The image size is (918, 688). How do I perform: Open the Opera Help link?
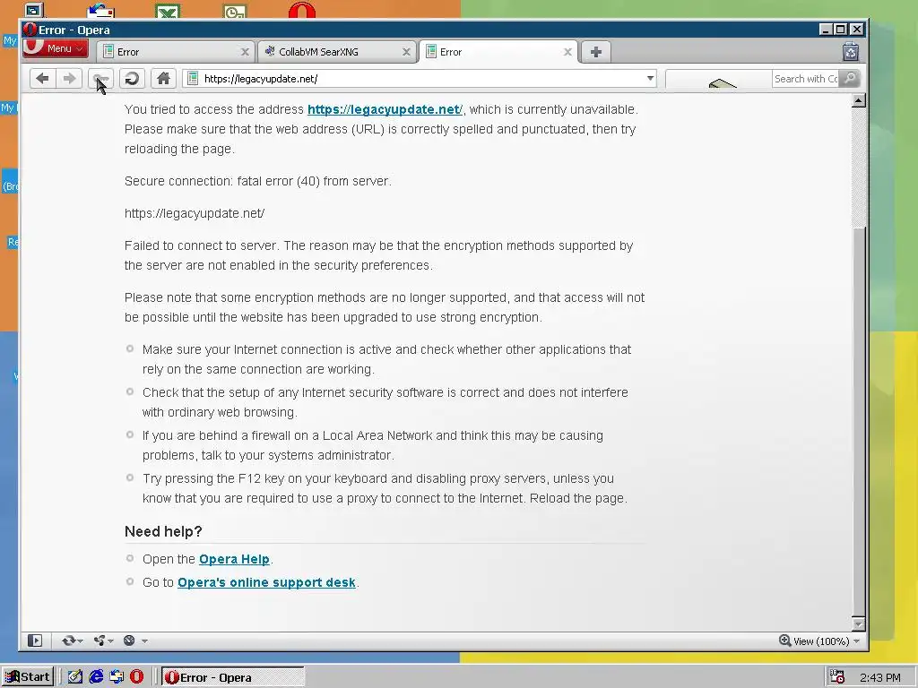coord(234,559)
